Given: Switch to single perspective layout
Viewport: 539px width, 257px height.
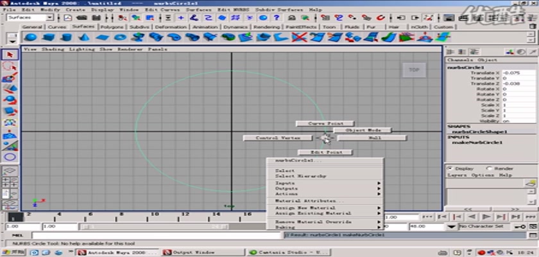Looking at the screenshot, I should [10, 171].
